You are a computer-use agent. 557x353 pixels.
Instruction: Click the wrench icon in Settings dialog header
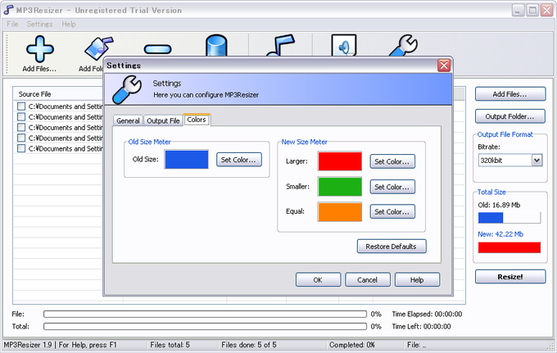pyautogui.click(x=127, y=89)
